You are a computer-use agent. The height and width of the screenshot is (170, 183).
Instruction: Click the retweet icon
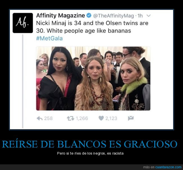70,118
